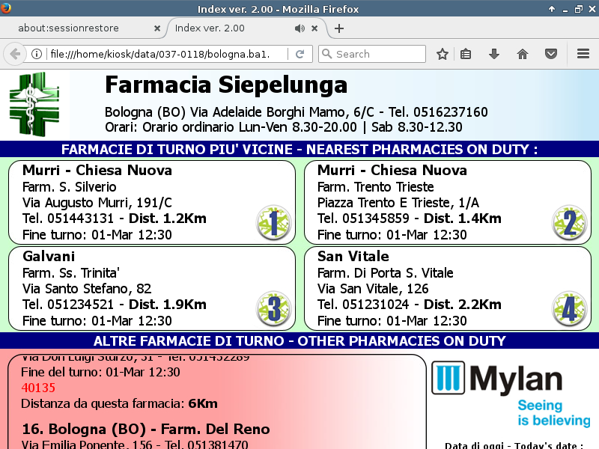Mute the Index ver. 2.00 tab audio
Viewport: 599px width, 449px height.
click(x=299, y=28)
